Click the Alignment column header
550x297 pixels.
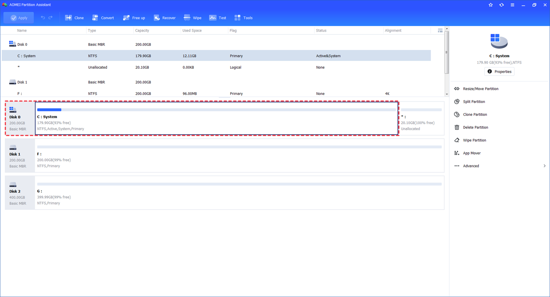pyautogui.click(x=393, y=30)
